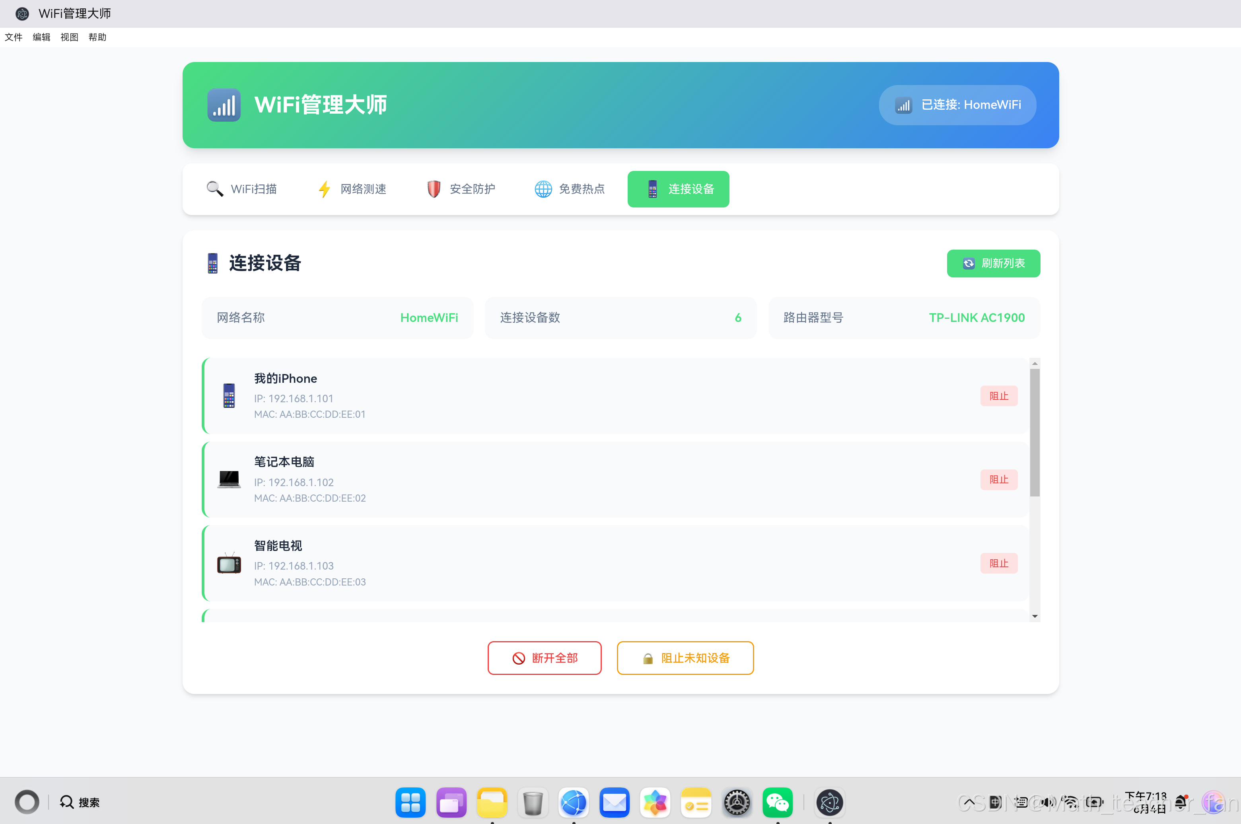1241x824 pixels.
Task: Open the app grid launcher in dock
Action: [410, 803]
